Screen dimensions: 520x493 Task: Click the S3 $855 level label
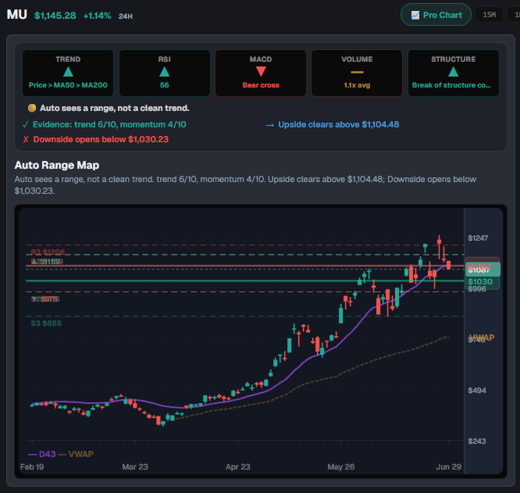[x=46, y=323]
